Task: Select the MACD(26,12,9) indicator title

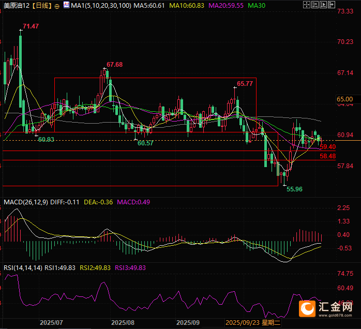Action: [x=26, y=202]
